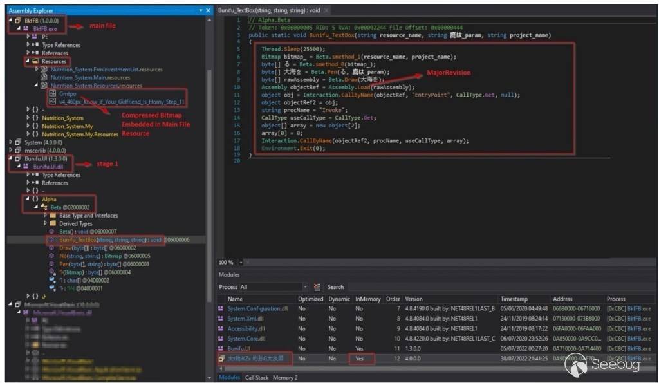Open the 100% zoom dropdown
The image size is (659, 383).
tap(241, 263)
